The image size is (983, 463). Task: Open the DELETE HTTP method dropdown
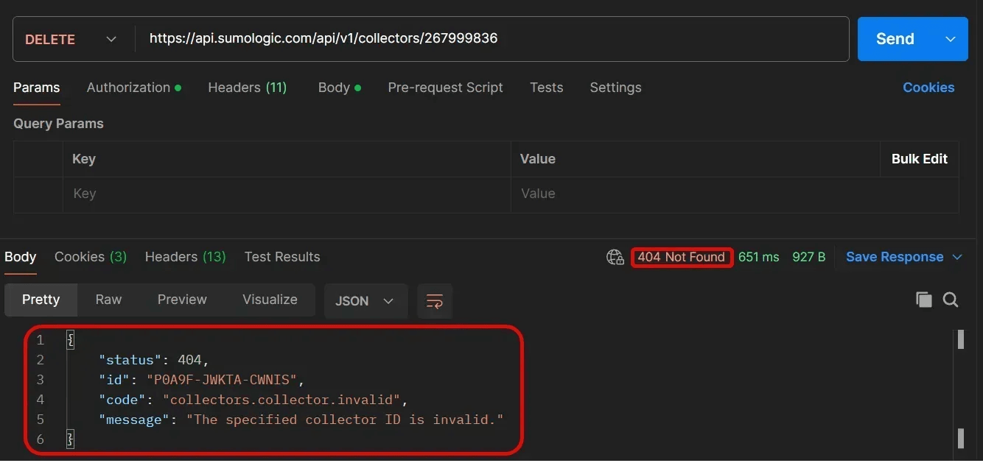[71, 40]
